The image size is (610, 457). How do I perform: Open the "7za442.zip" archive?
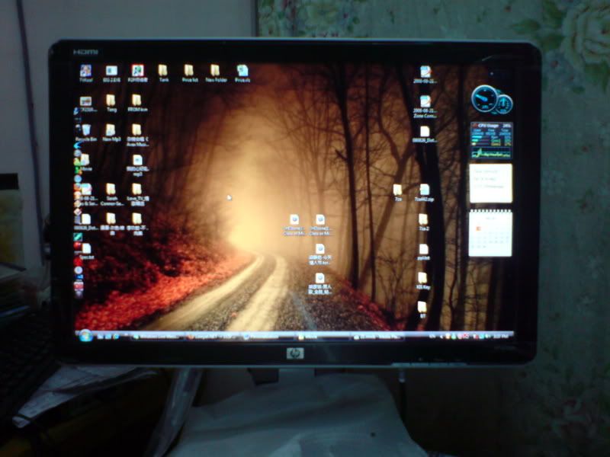point(425,189)
